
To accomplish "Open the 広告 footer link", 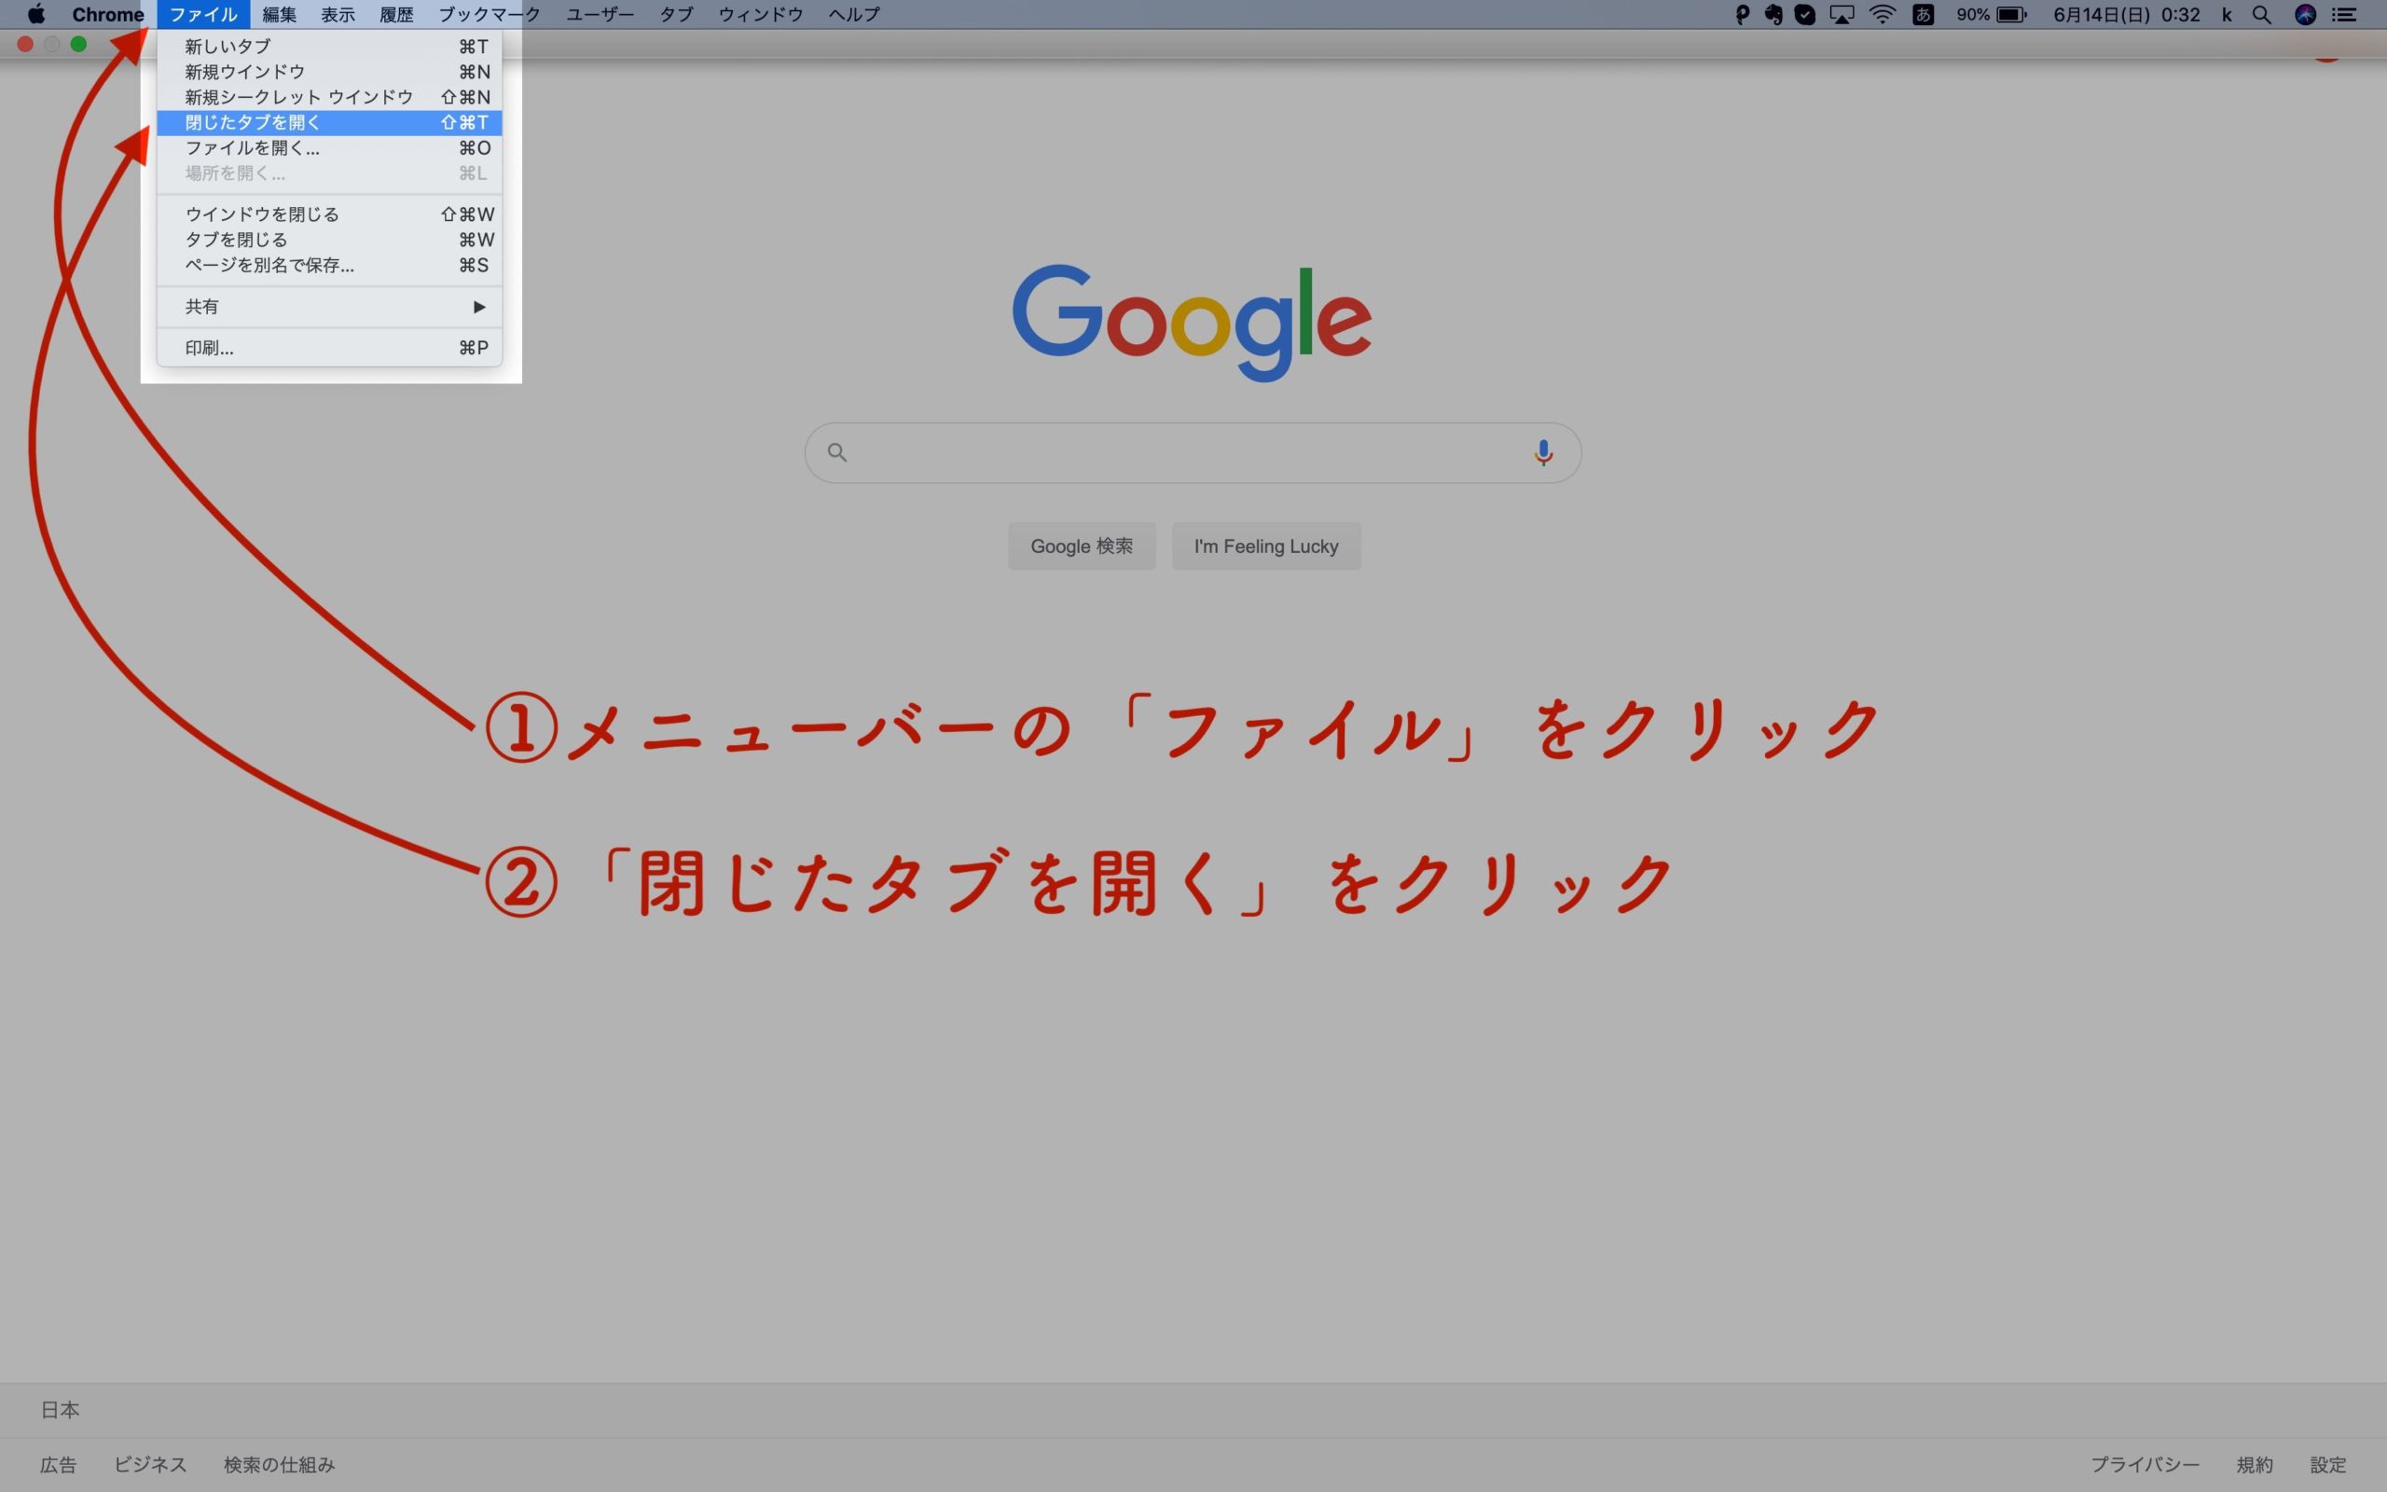I will (58, 1464).
